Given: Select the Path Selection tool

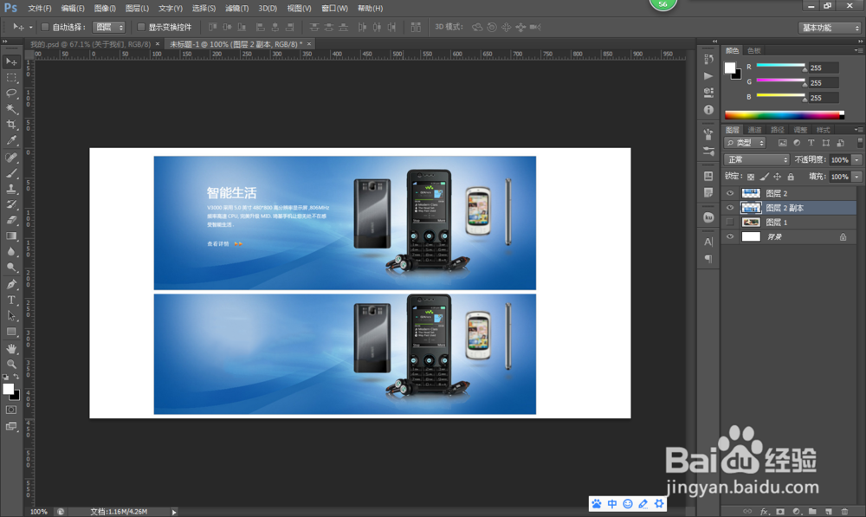Looking at the screenshot, I should click(11, 315).
